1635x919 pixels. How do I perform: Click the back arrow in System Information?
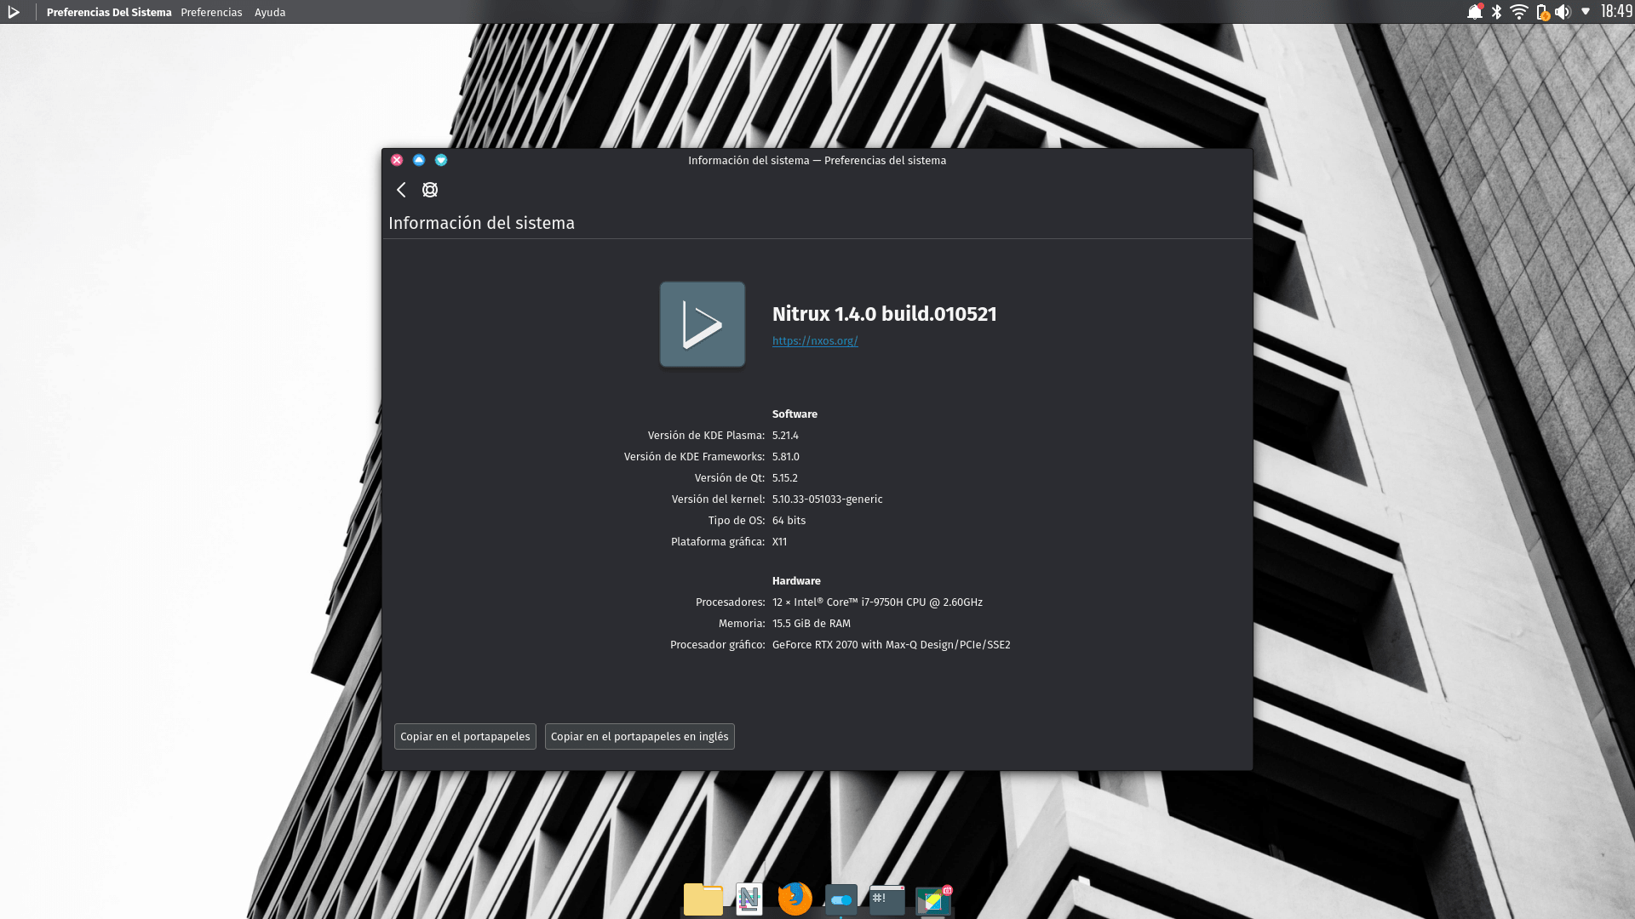click(x=401, y=190)
